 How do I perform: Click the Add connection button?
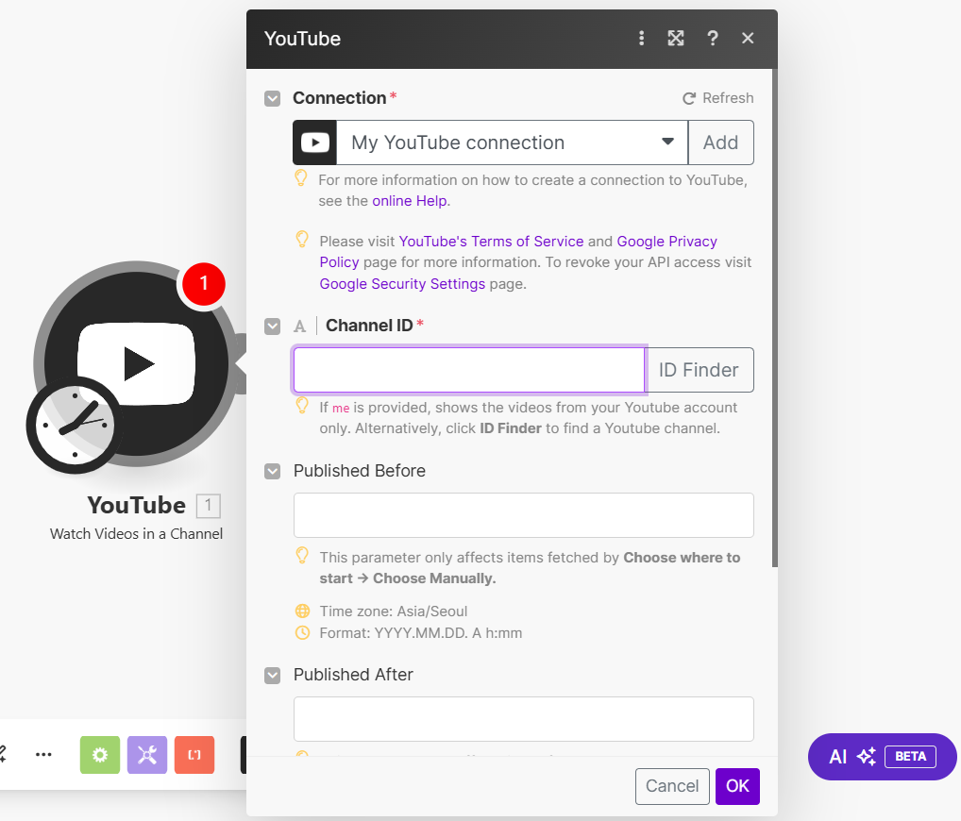[721, 142]
